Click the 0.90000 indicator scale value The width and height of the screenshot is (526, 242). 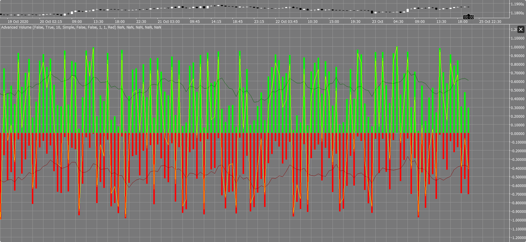tap(518, 56)
